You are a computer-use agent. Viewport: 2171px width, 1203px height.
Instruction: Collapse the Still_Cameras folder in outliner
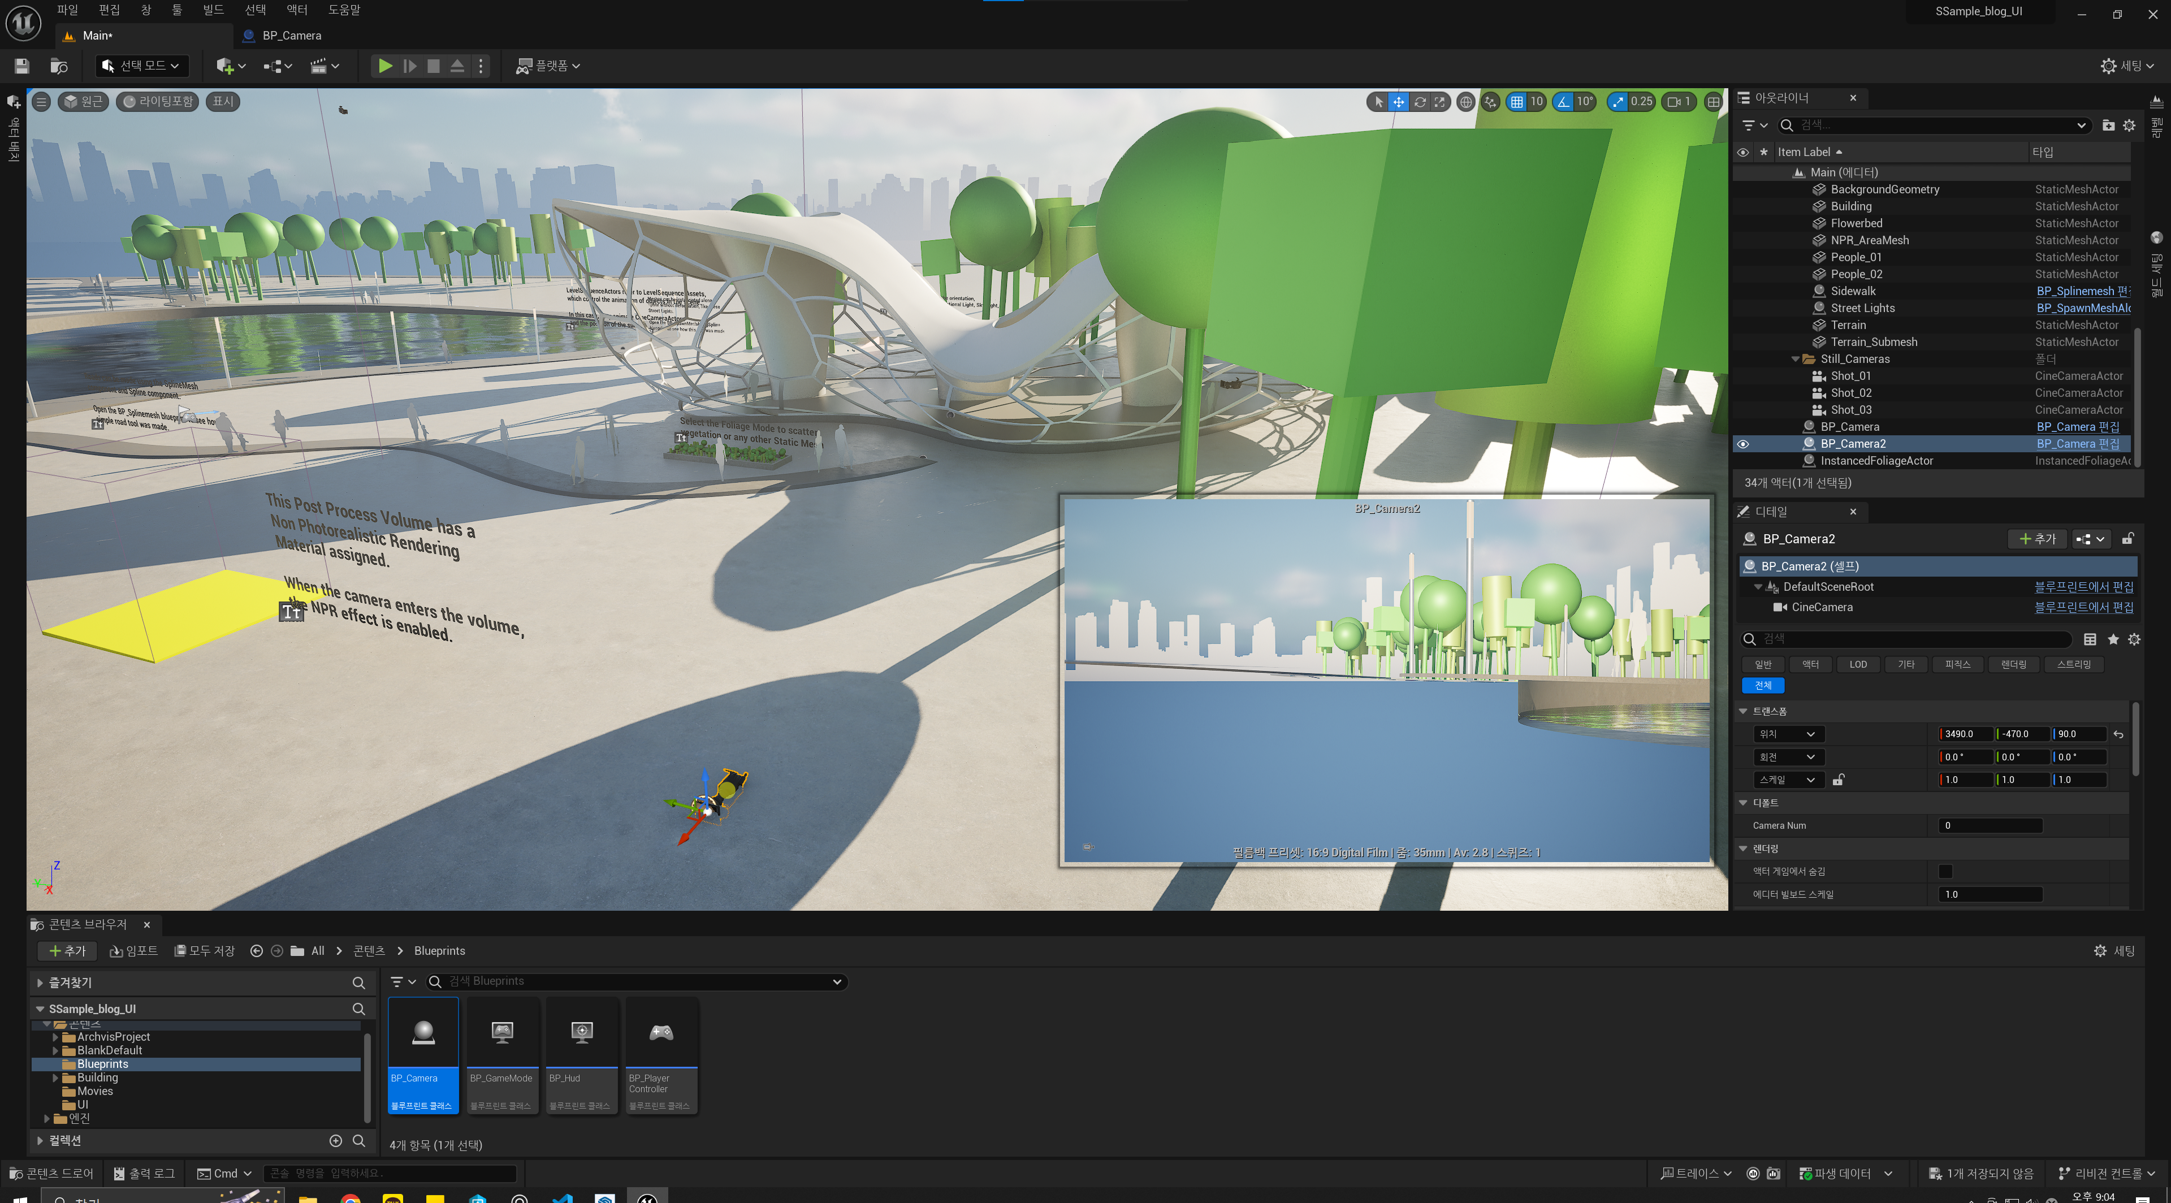(x=1795, y=359)
